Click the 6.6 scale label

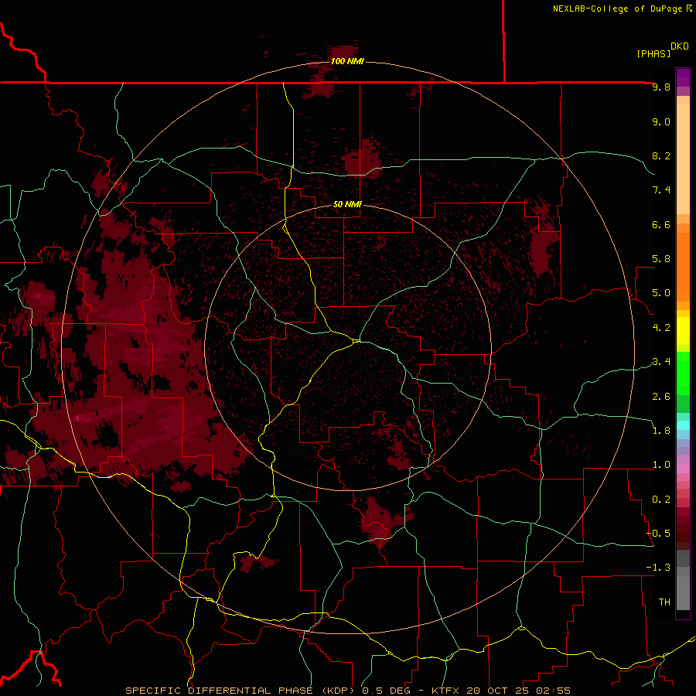tap(661, 224)
